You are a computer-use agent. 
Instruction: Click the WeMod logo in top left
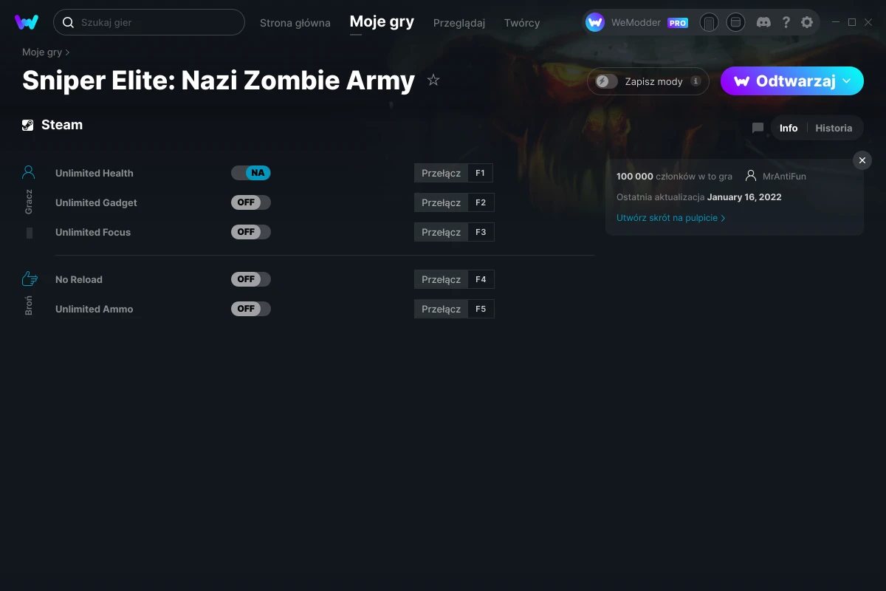(x=27, y=22)
